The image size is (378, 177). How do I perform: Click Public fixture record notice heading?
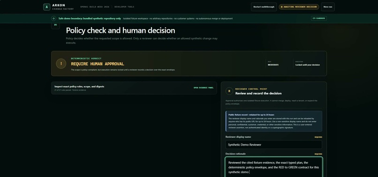click(251, 115)
